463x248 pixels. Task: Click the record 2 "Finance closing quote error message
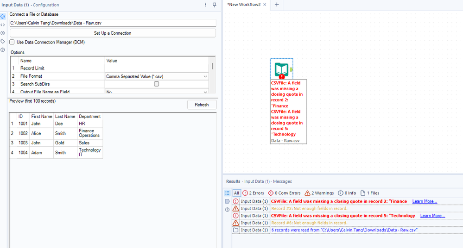[339, 201]
